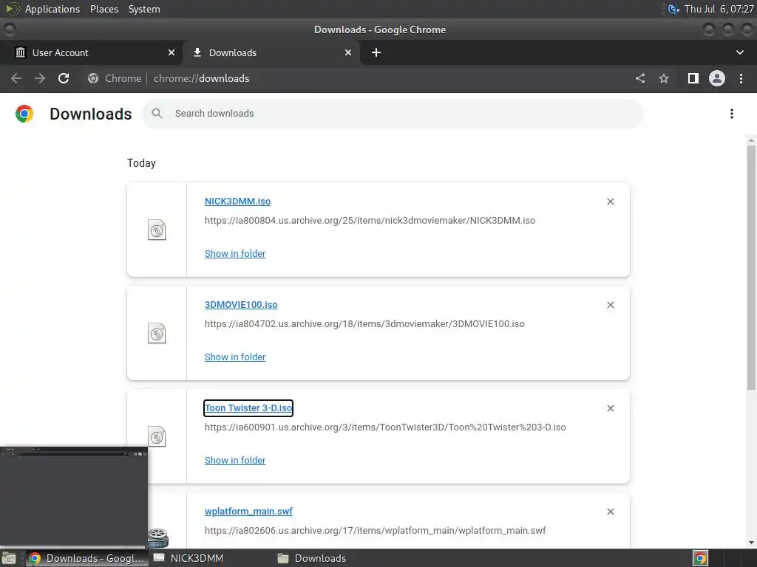757x567 pixels.
Task: Click the Search downloads field
Action: pyautogui.click(x=393, y=113)
